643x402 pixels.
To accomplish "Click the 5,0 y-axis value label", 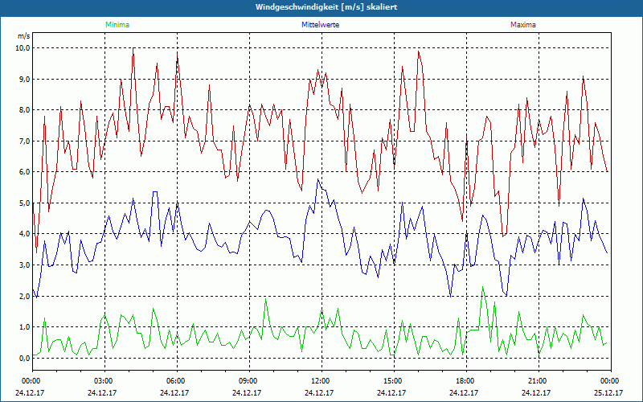I will tap(23, 203).
